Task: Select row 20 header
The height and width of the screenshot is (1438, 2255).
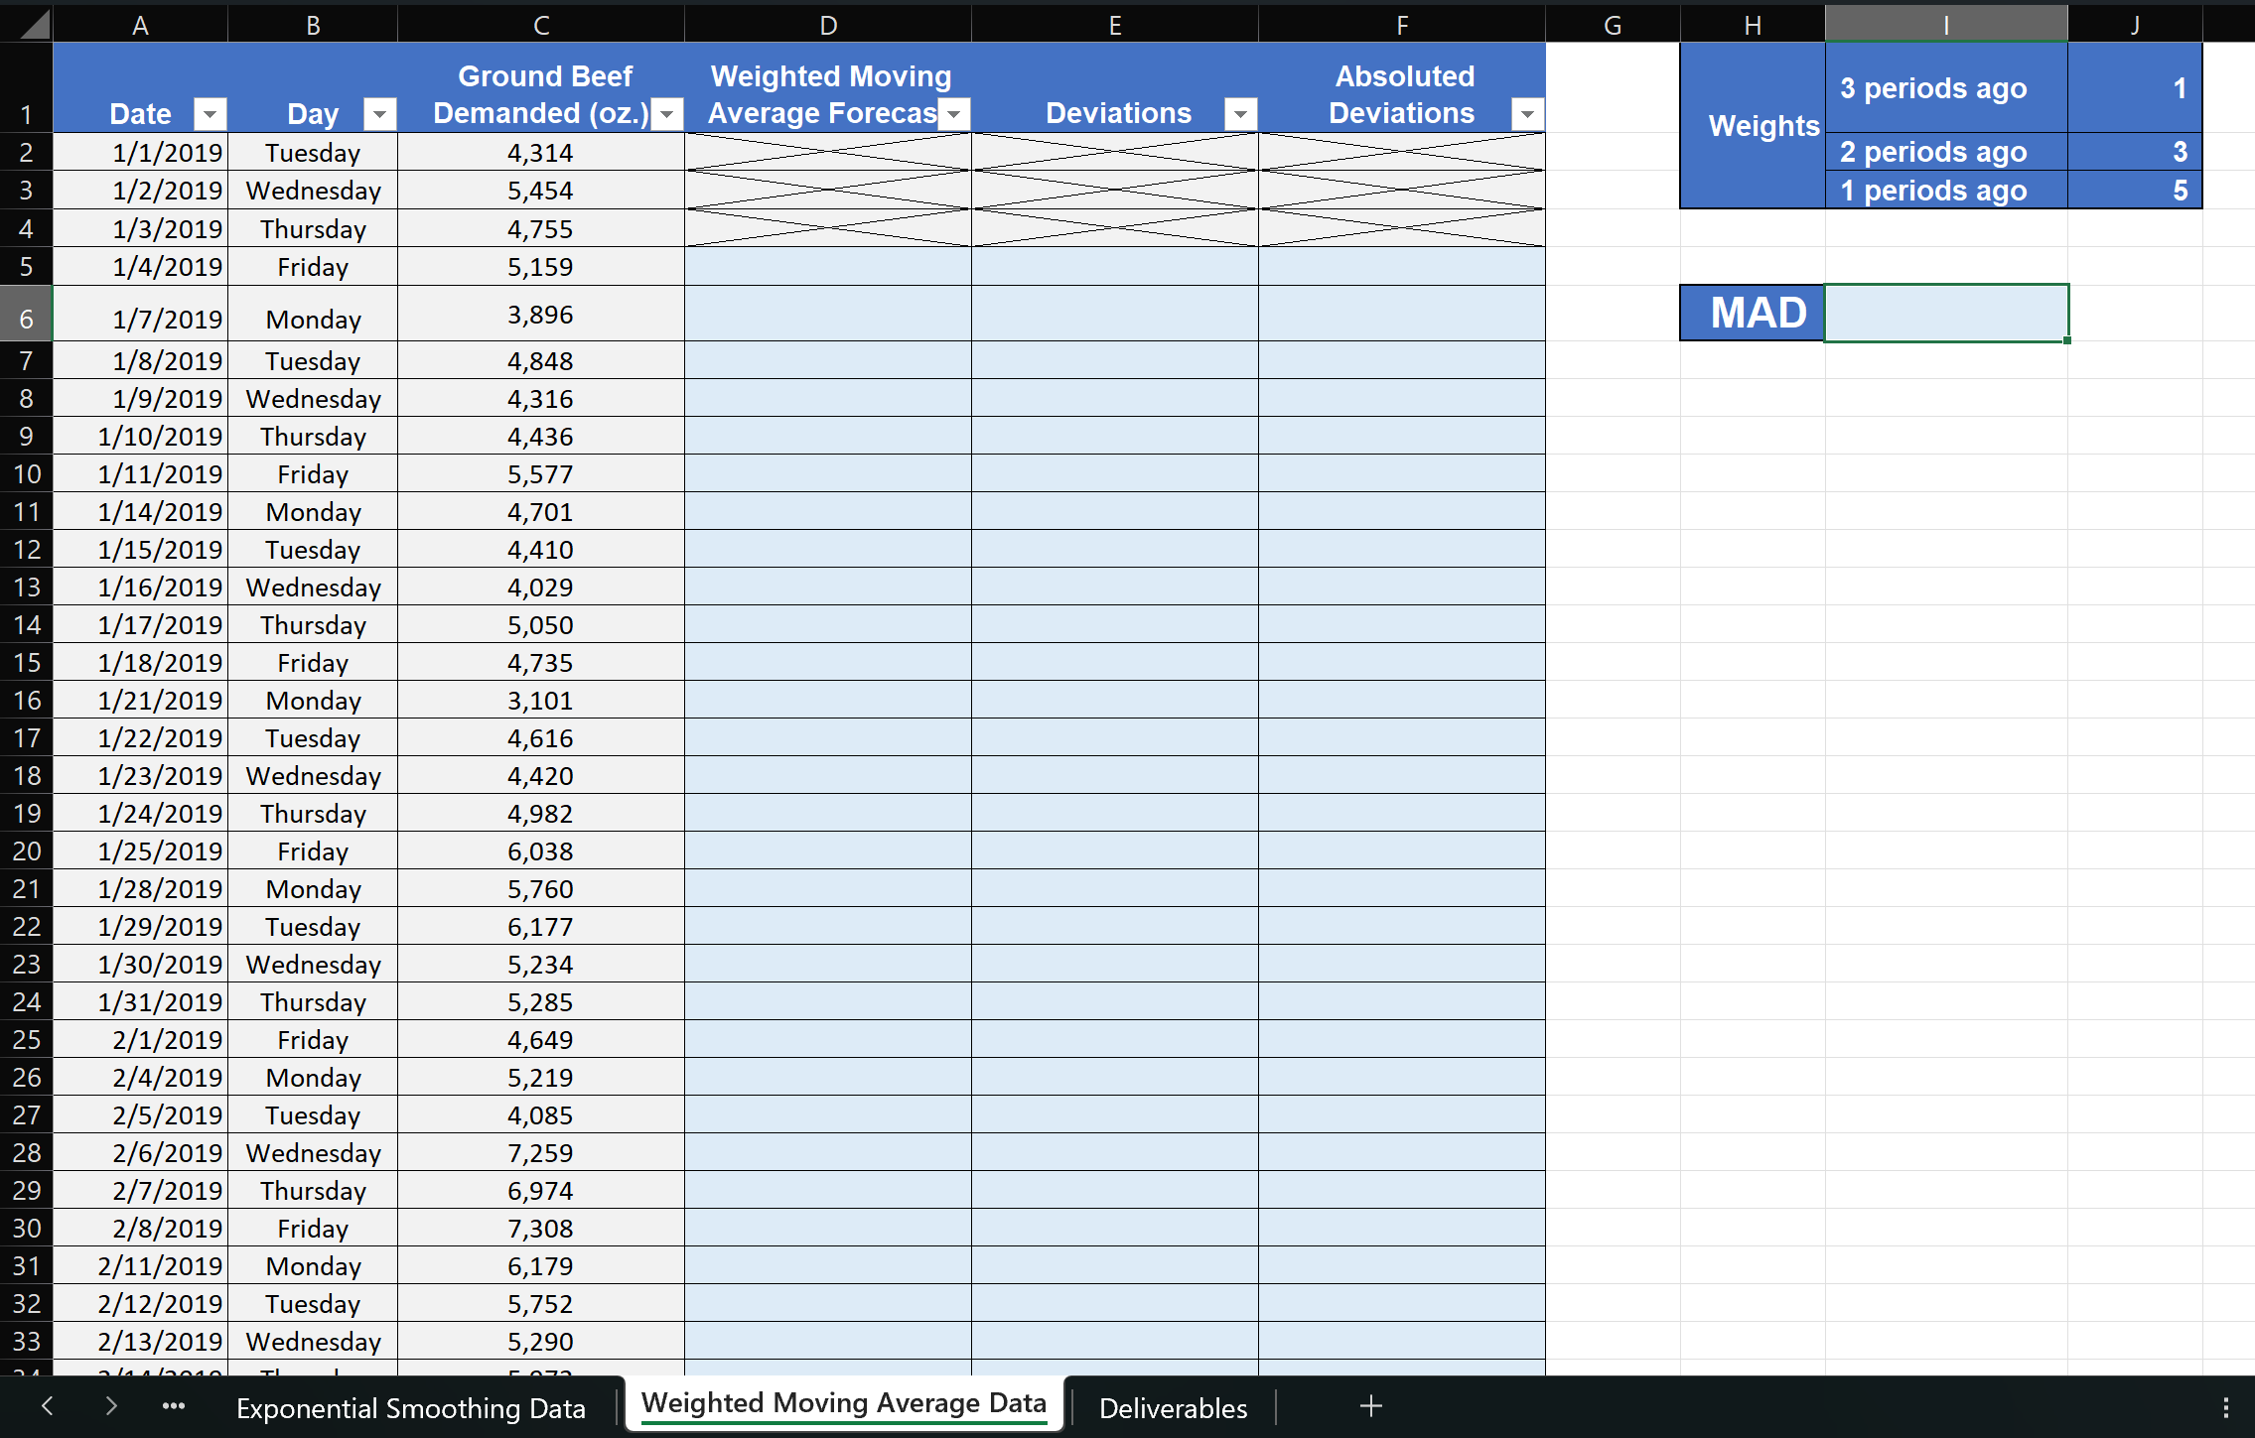Action: tap(26, 850)
